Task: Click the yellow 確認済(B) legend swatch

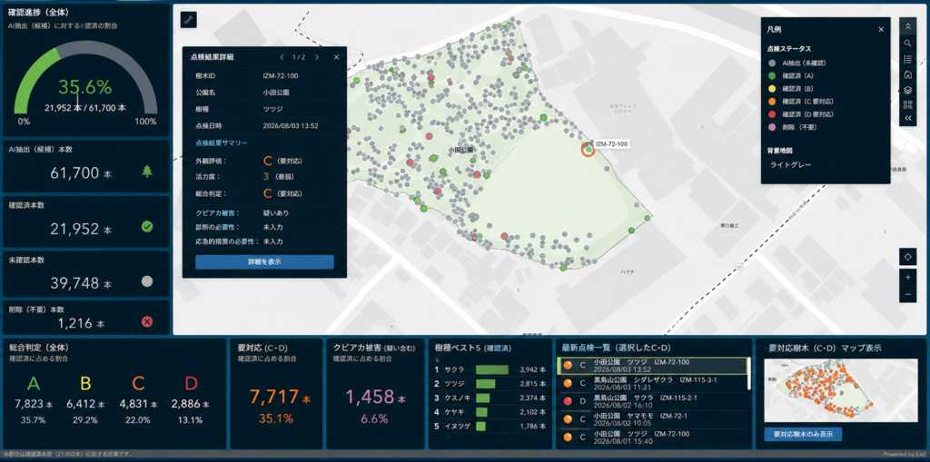Action: [x=772, y=88]
